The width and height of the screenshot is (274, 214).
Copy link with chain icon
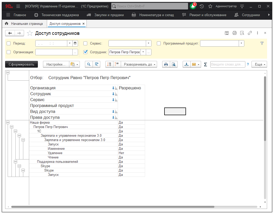coord(250,33)
